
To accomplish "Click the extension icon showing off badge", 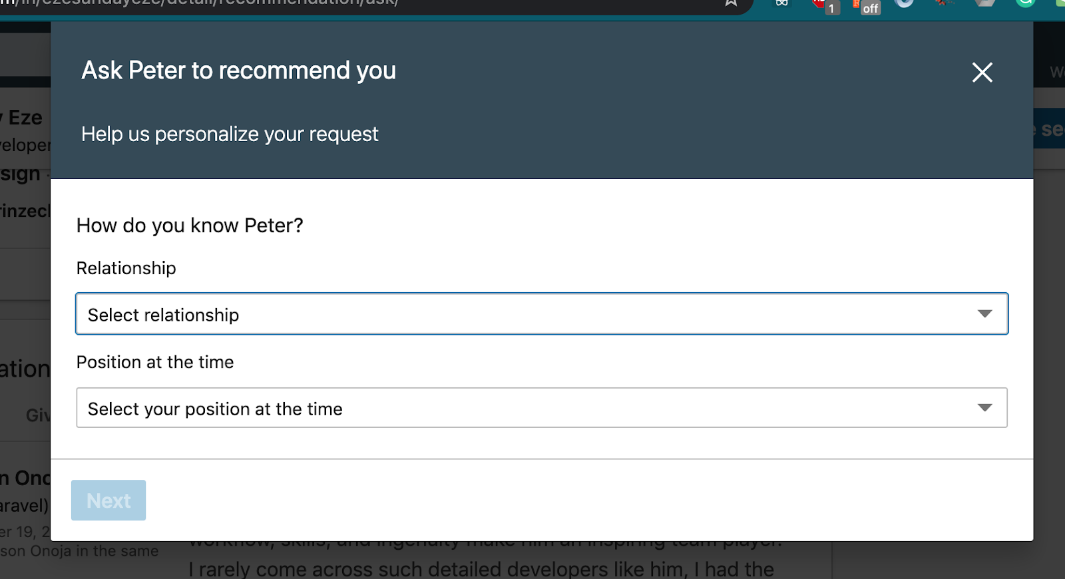I will (865, 5).
